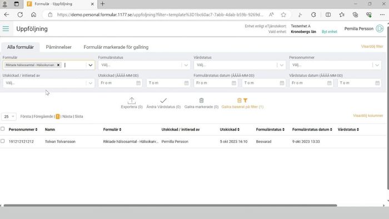Image resolution: width=389 pixels, height=219 pixels.
Task: Click the logout icon next to Pernilla Persson
Action: (x=380, y=28)
